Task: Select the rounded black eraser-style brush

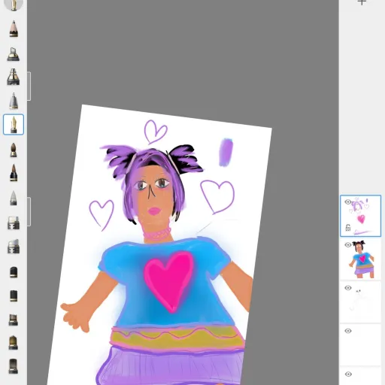Action: point(14,272)
